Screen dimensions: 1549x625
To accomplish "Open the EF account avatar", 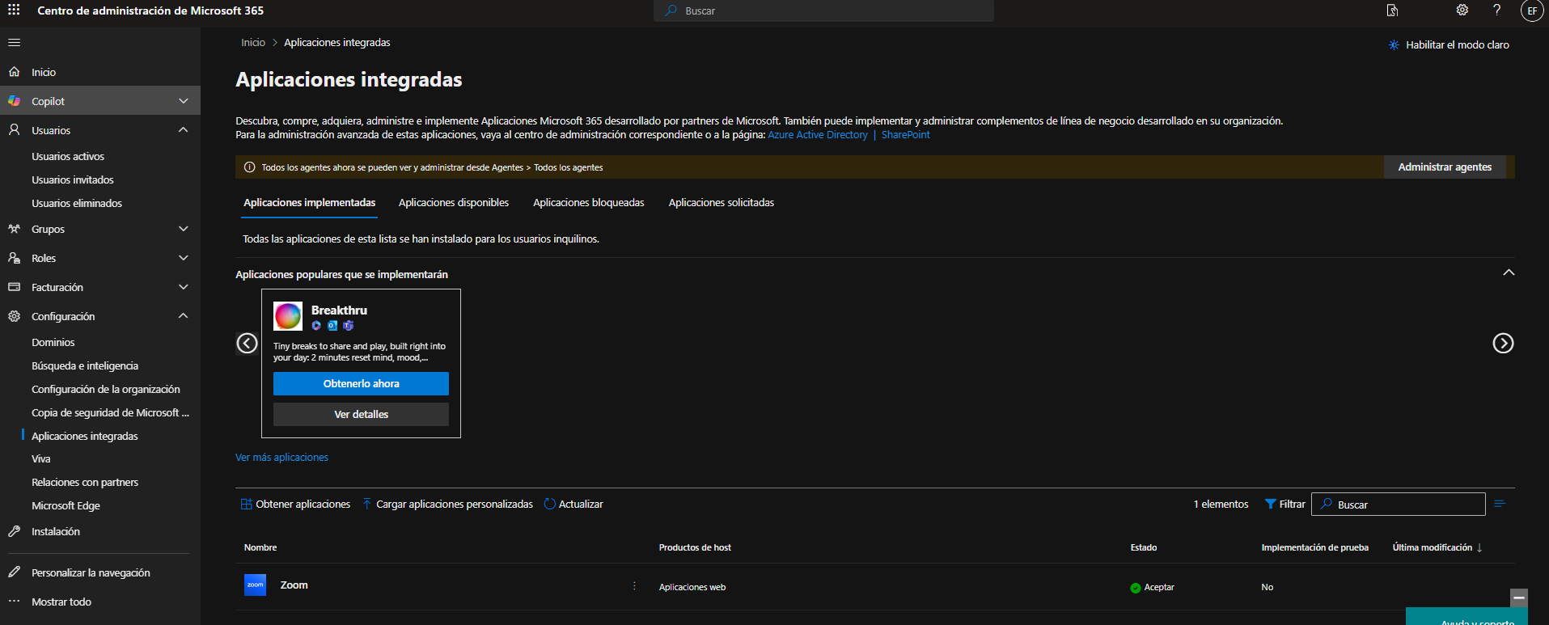I will pyautogui.click(x=1532, y=11).
